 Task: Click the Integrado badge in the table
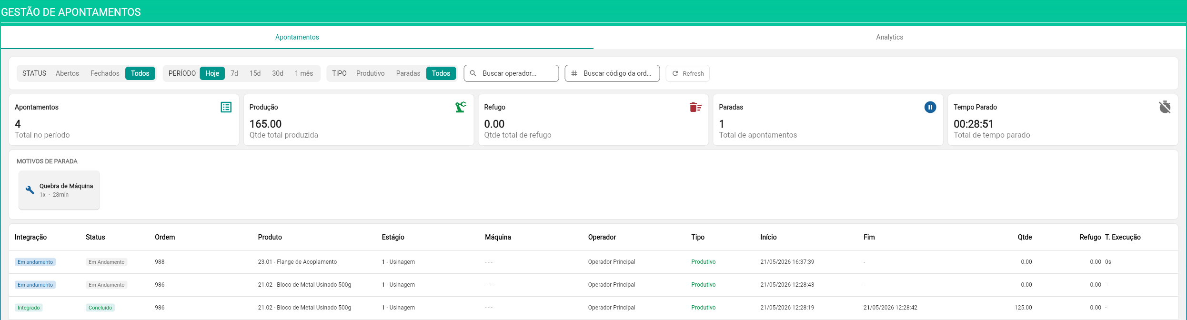click(29, 308)
